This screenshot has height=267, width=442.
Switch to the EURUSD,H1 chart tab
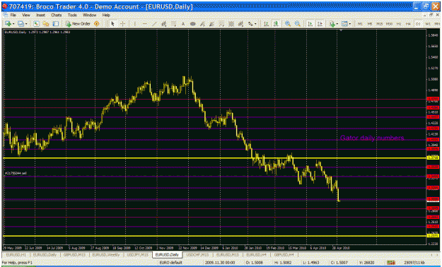pos(16,254)
